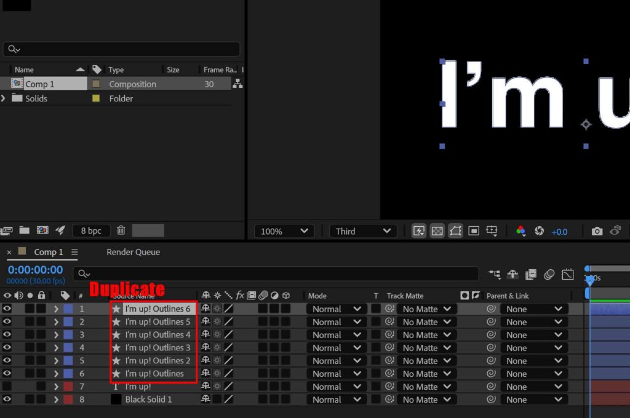Open the composition mini-flowchart in timeline
Image resolution: width=630 pixels, height=418 pixels.
[494, 274]
